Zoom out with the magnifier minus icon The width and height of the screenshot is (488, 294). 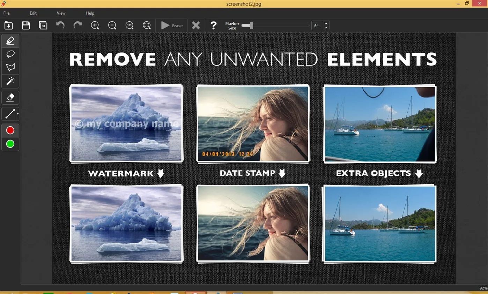tap(112, 25)
